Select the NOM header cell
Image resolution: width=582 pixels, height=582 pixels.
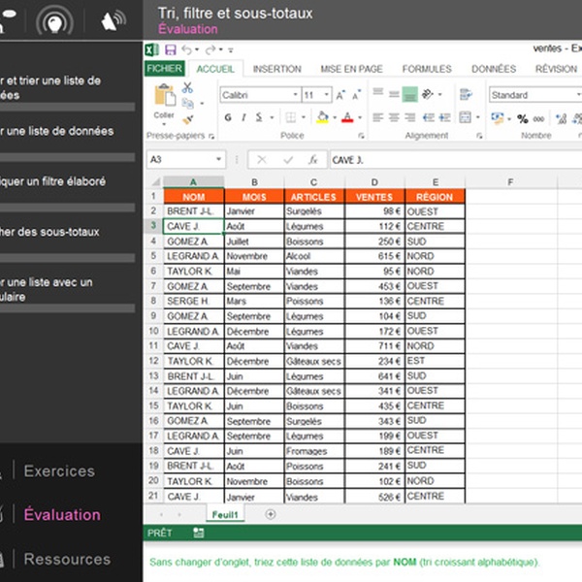[x=194, y=197]
